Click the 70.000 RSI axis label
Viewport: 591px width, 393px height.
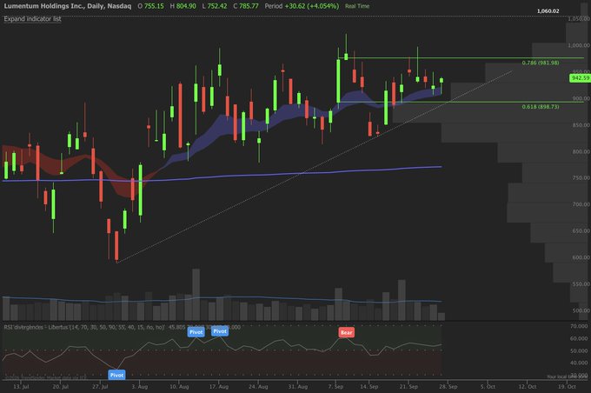point(580,326)
